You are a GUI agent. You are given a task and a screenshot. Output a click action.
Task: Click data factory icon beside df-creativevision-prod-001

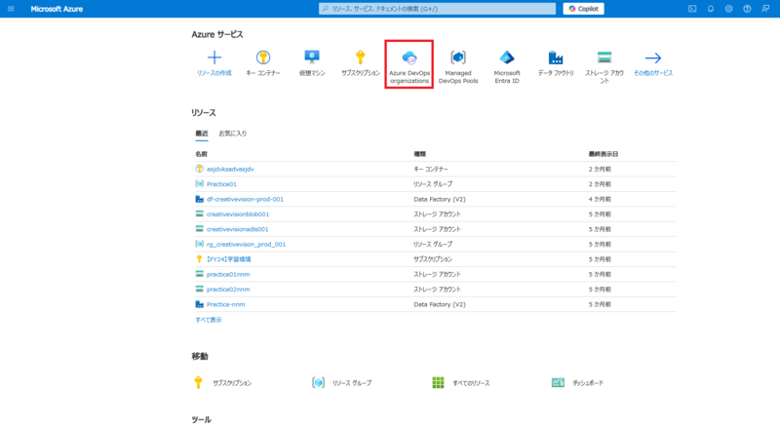[x=200, y=199]
